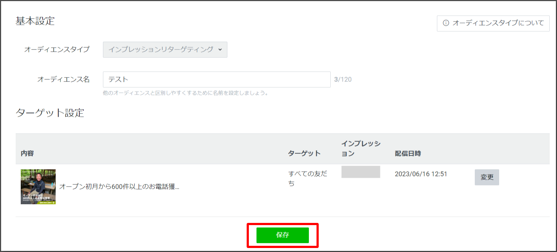Screen dimensions: 557x252
Task: Click the 3/120 character counter
Action: tap(343, 79)
